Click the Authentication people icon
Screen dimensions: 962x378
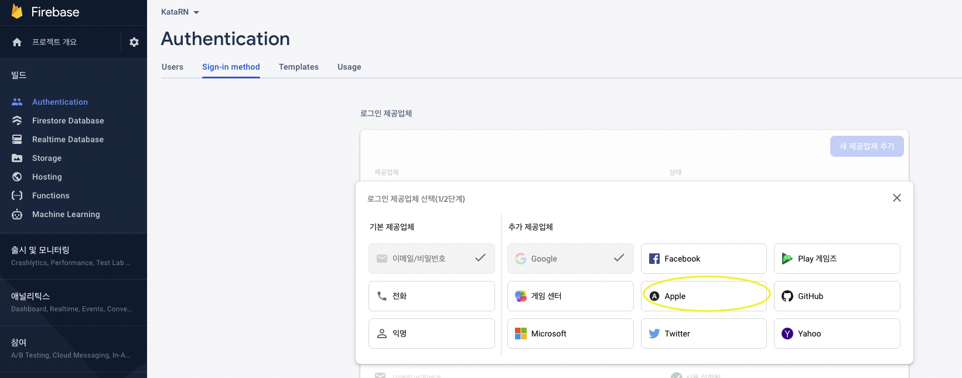17,102
